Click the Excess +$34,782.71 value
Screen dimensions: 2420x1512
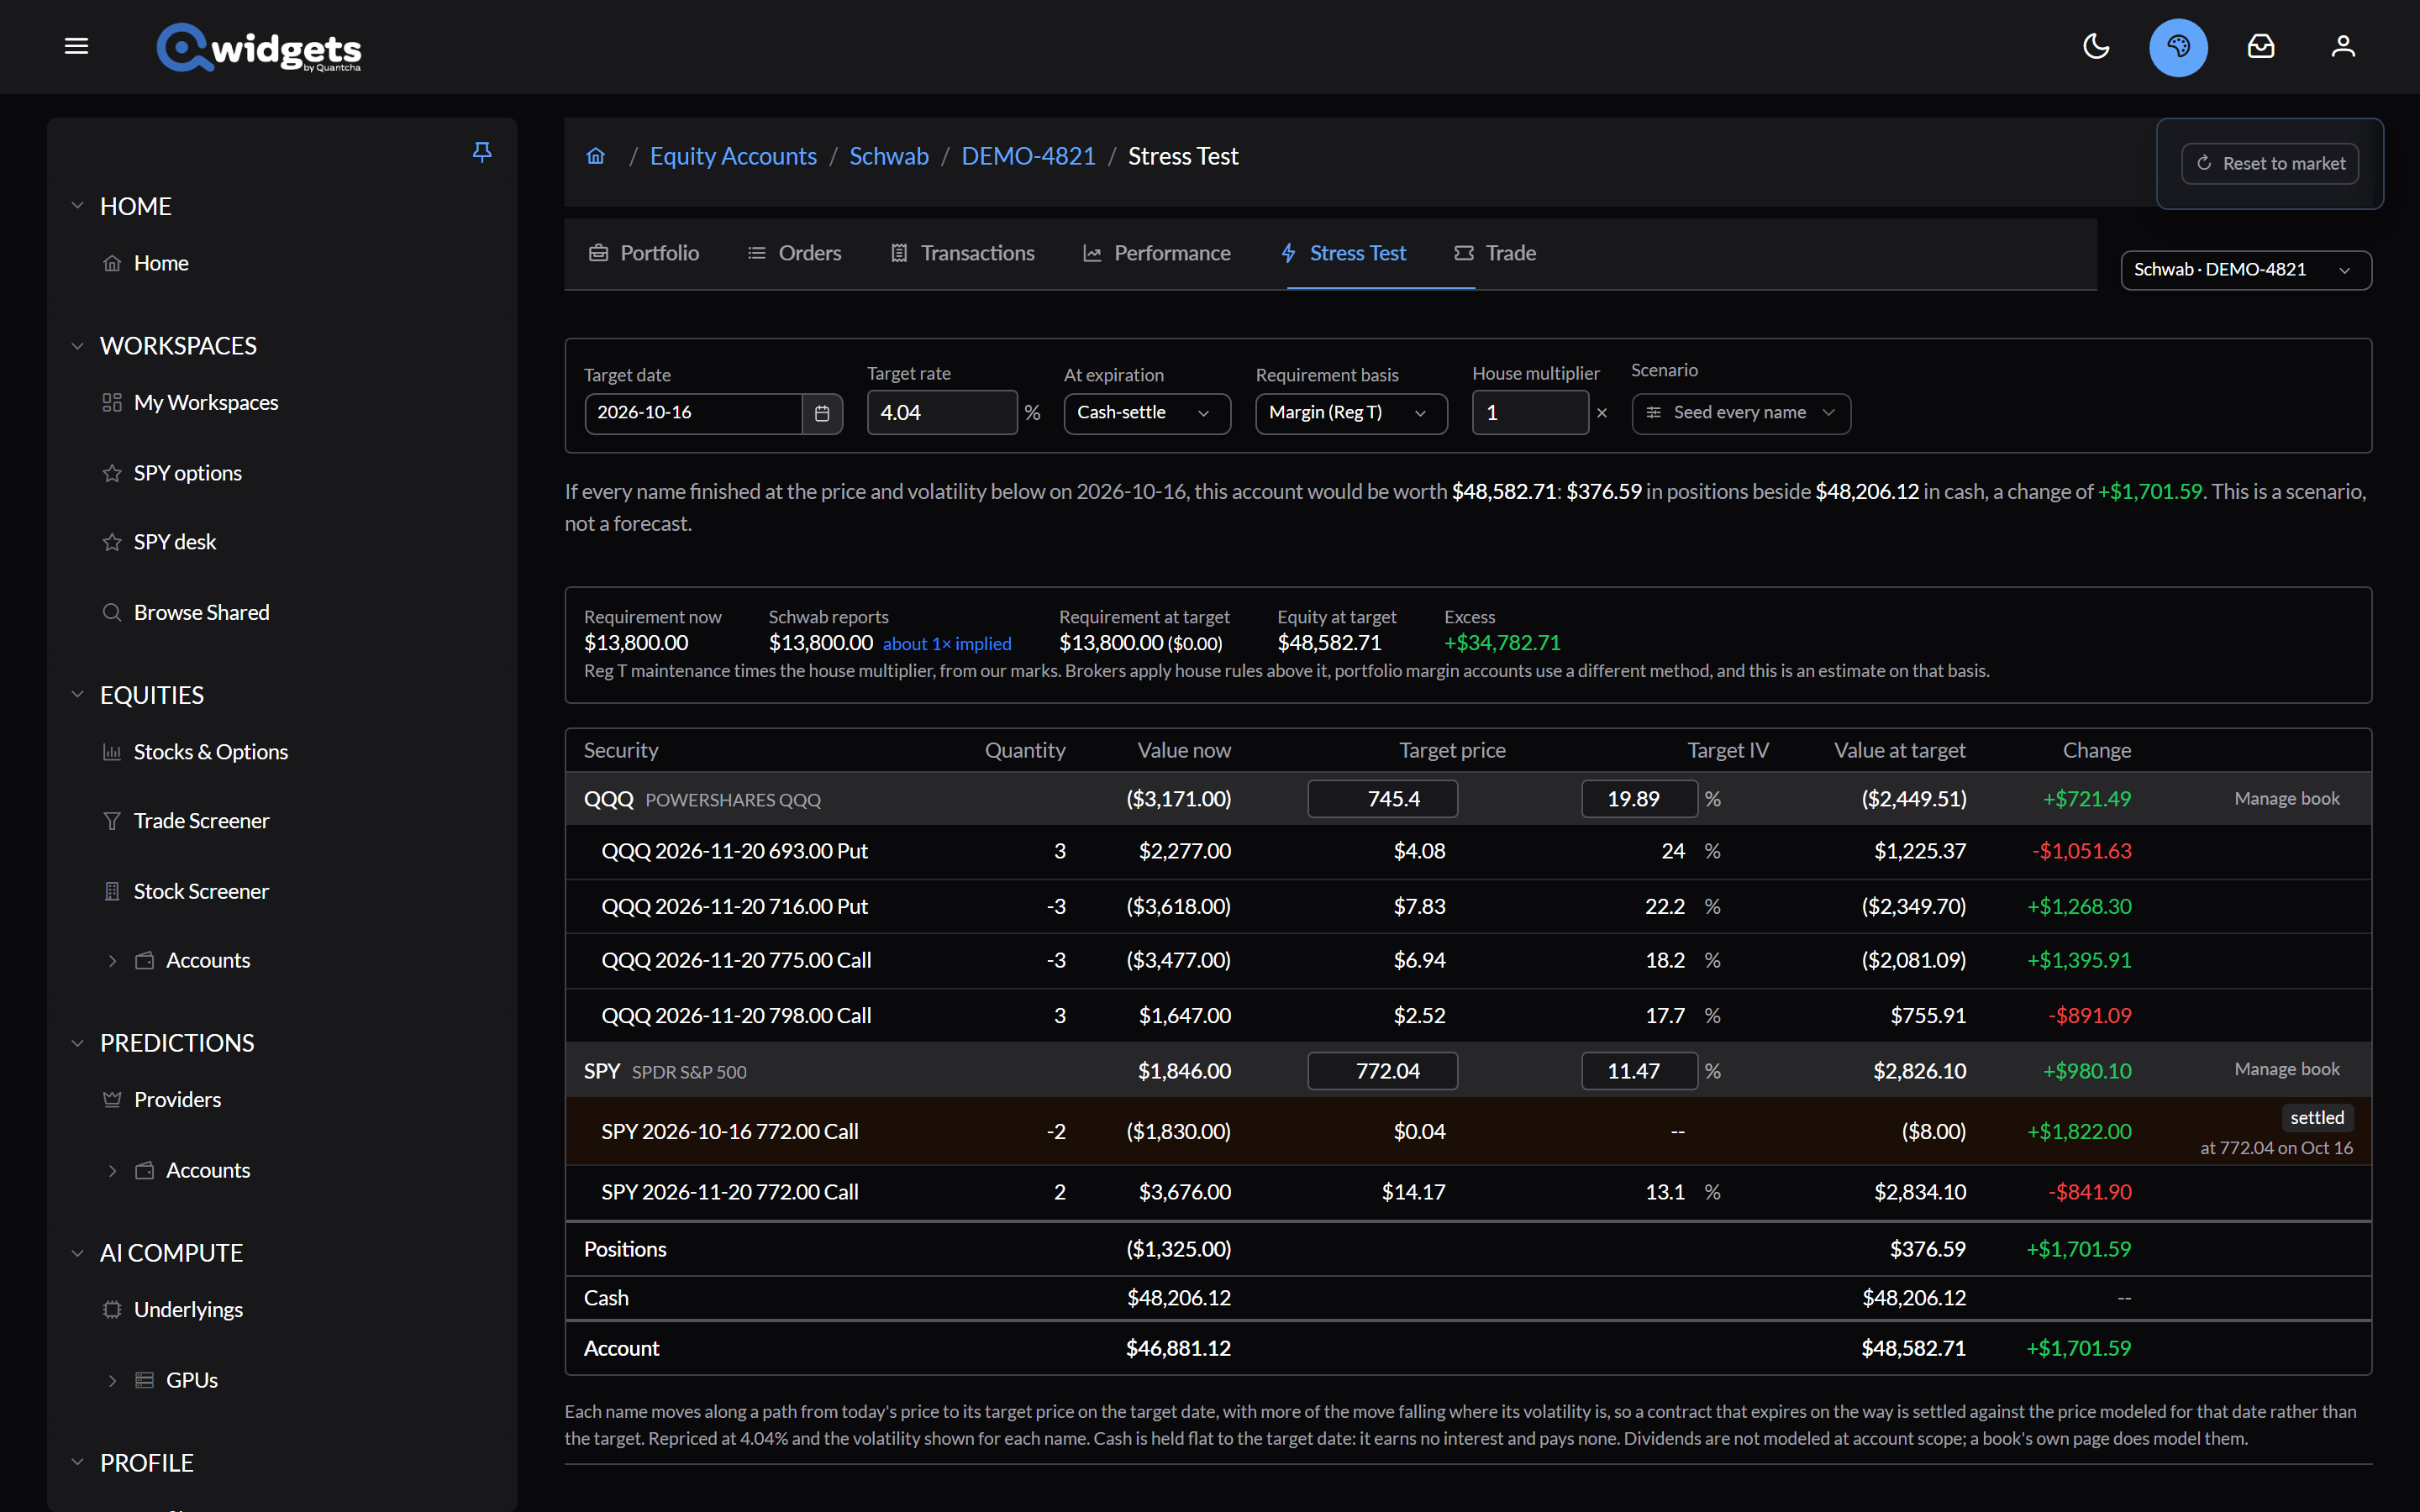pos(1502,643)
